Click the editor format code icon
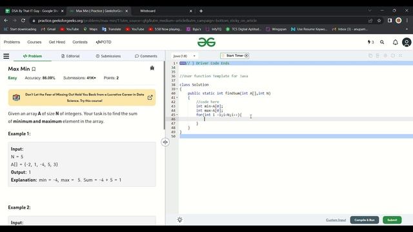The image size is (413, 232). click(378, 55)
